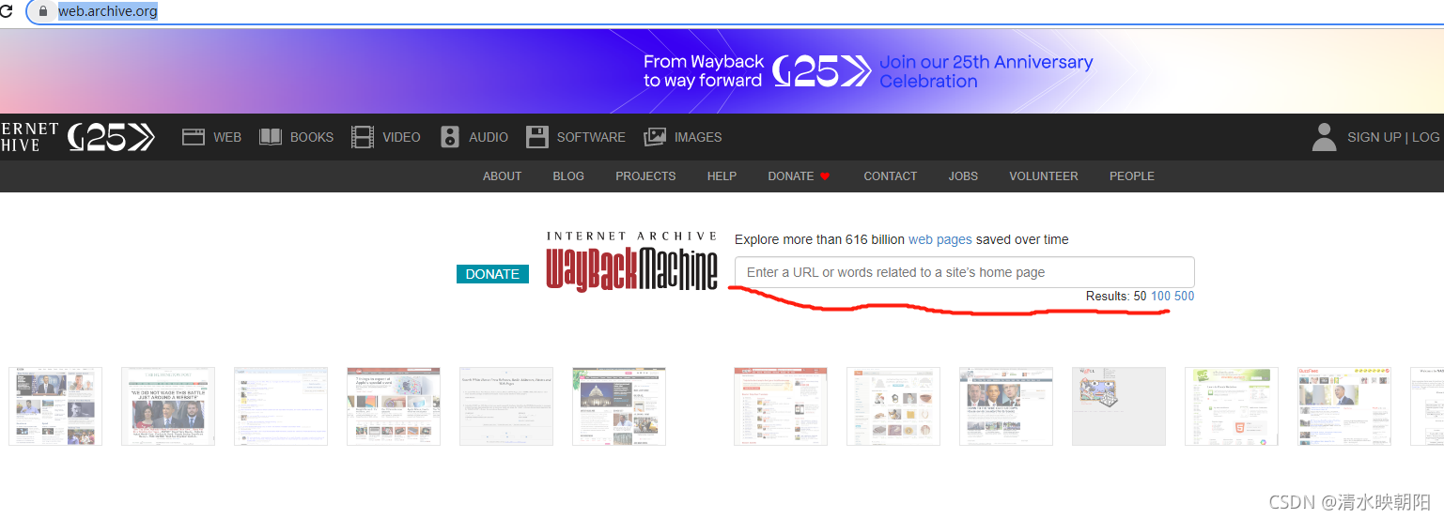
Task: Open the eighth thumbnail with product grid
Action: click(x=893, y=406)
